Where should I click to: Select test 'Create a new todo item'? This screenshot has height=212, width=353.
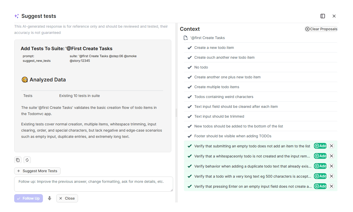pos(260,48)
